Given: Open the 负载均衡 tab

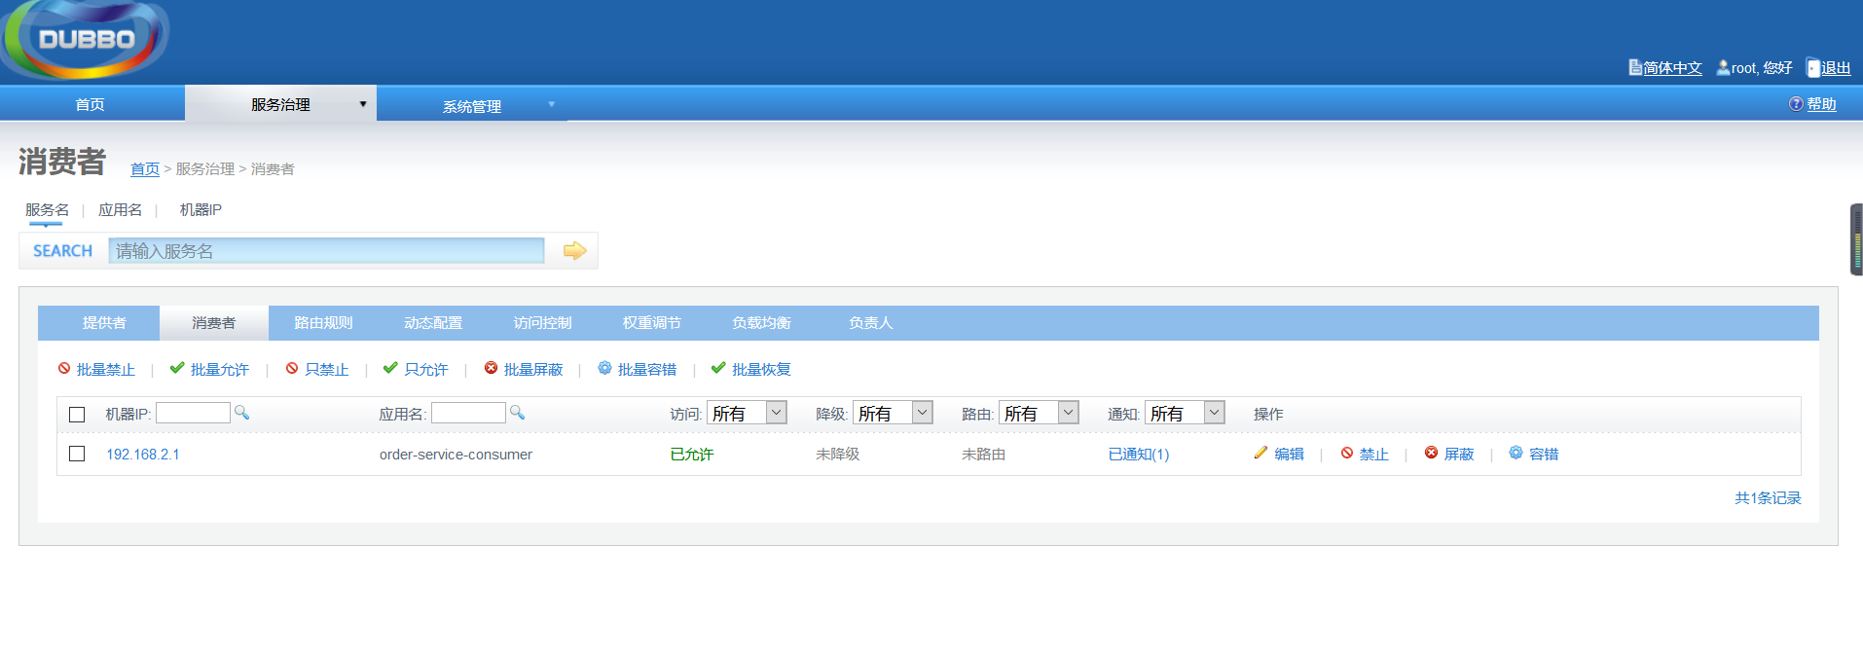Looking at the screenshot, I should point(761,323).
